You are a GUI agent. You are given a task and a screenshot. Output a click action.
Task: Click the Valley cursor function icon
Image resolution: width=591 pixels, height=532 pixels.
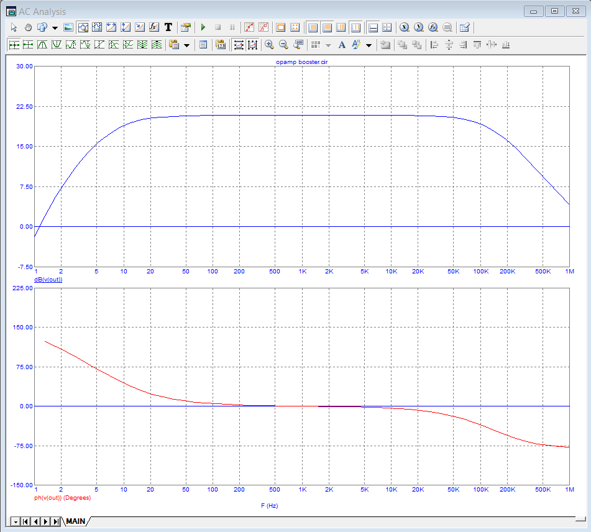(x=57, y=45)
